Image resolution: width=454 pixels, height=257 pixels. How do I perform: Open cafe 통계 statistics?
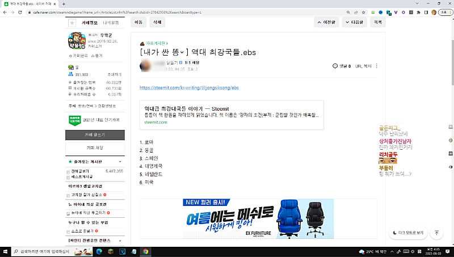tap(96, 56)
